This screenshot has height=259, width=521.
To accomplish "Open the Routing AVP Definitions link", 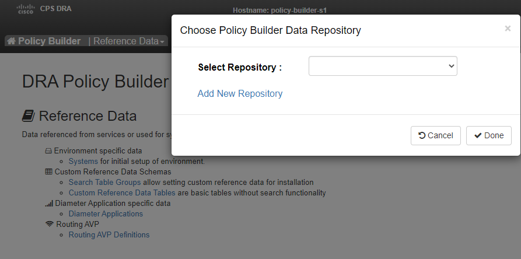I will point(109,235).
